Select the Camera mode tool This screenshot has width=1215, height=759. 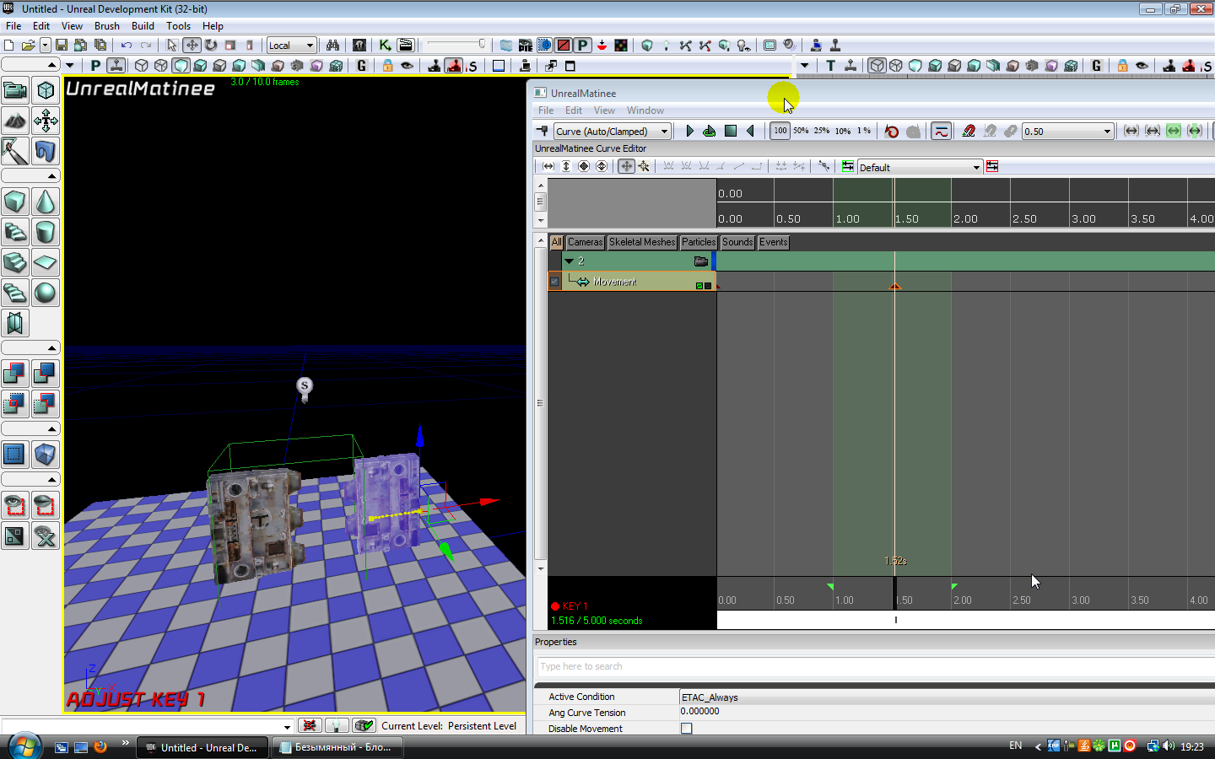click(x=15, y=90)
